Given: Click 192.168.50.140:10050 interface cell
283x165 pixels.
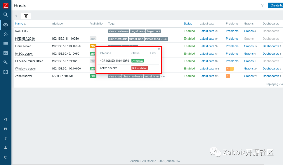Looking at the screenshot, I should (x=66, y=69).
